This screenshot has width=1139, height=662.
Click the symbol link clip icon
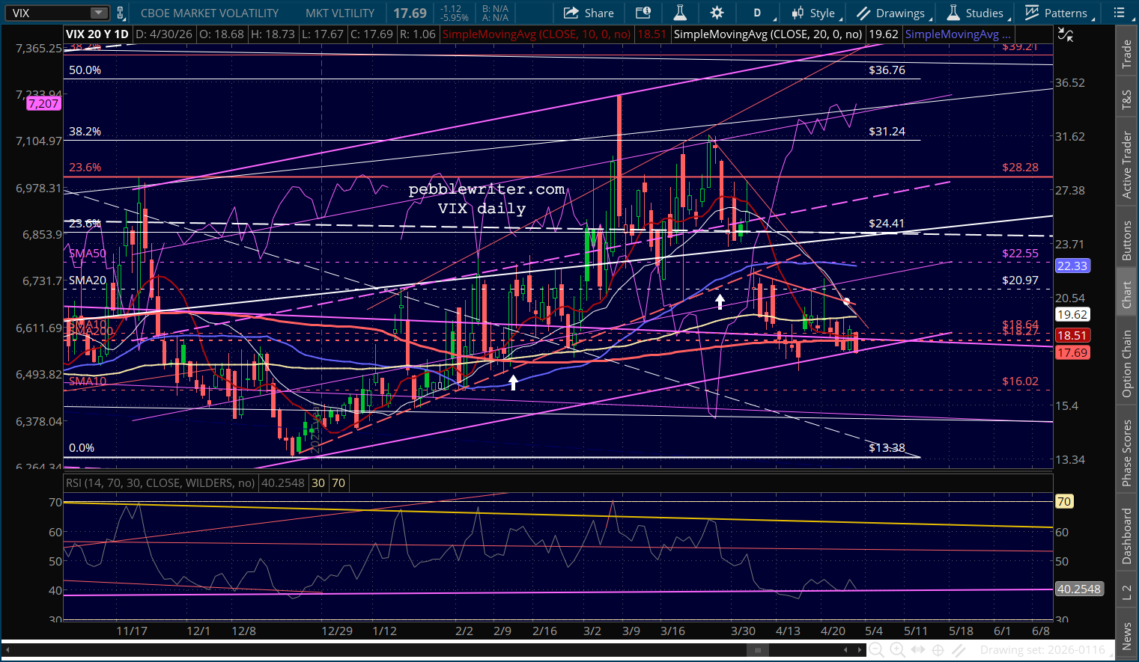click(x=120, y=13)
